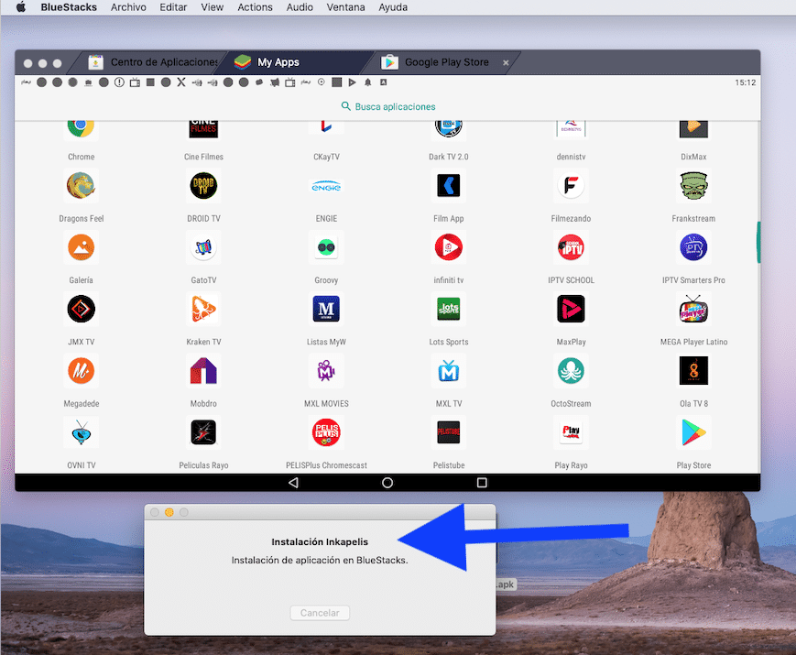The height and width of the screenshot is (655, 796).
Task: Open the Actions menu in the menu bar
Action: 255,7
